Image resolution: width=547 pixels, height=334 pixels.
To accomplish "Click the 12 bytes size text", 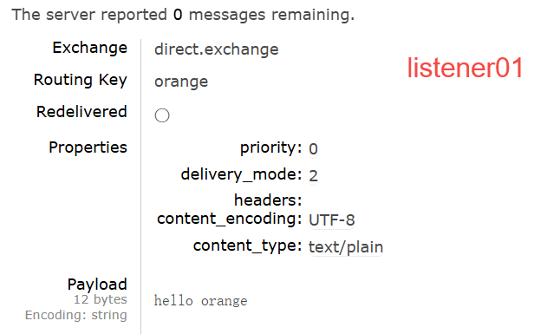I will (x=100, y=299).
